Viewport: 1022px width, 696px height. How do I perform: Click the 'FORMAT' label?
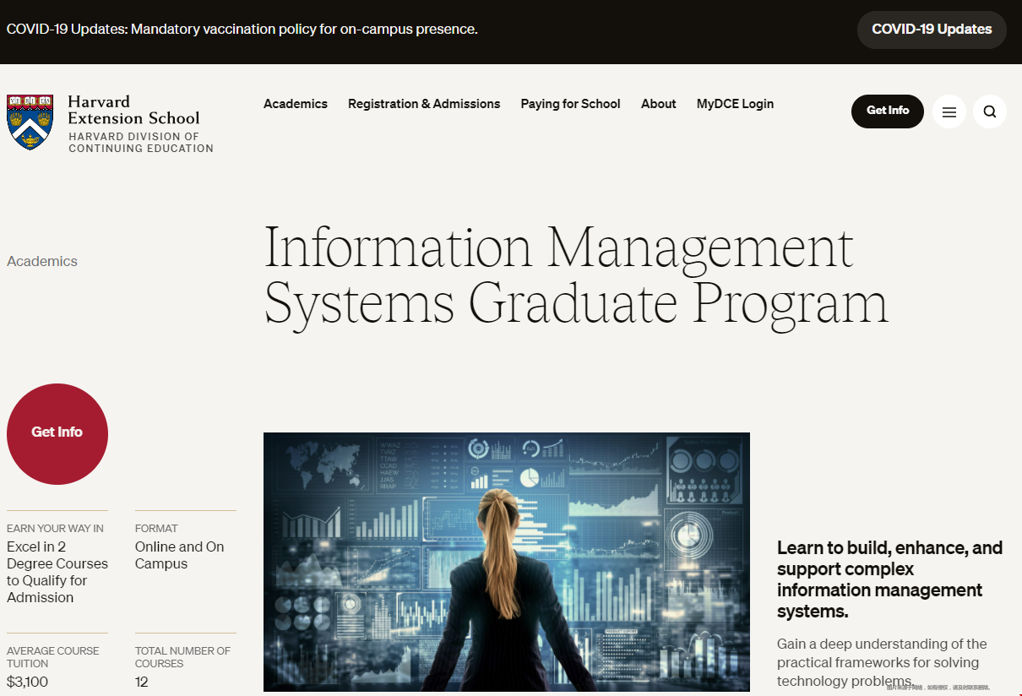click(x=156, y=528)
